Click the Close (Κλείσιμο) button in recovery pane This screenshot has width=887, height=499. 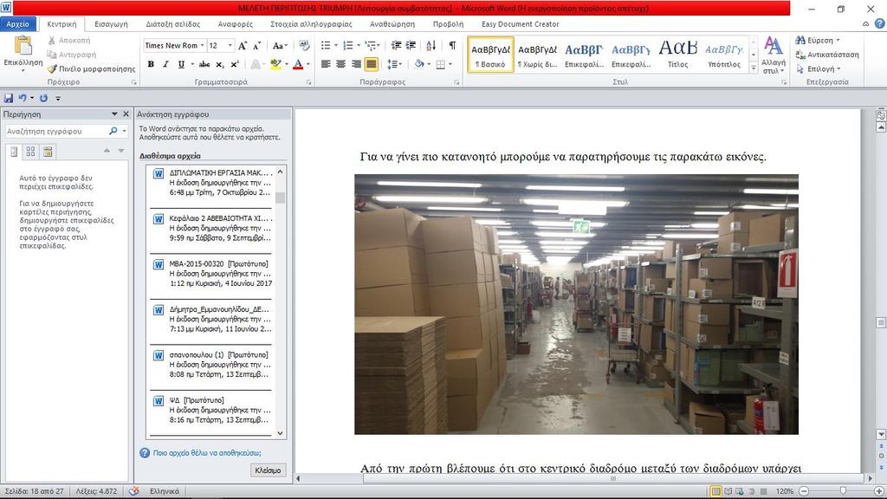[x=269, y=470]
